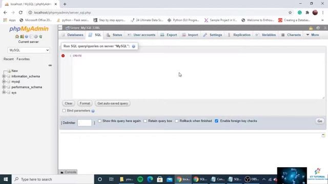328x184 pixels.
Task: Open Windows Start menu
Action: click(6, 179)
